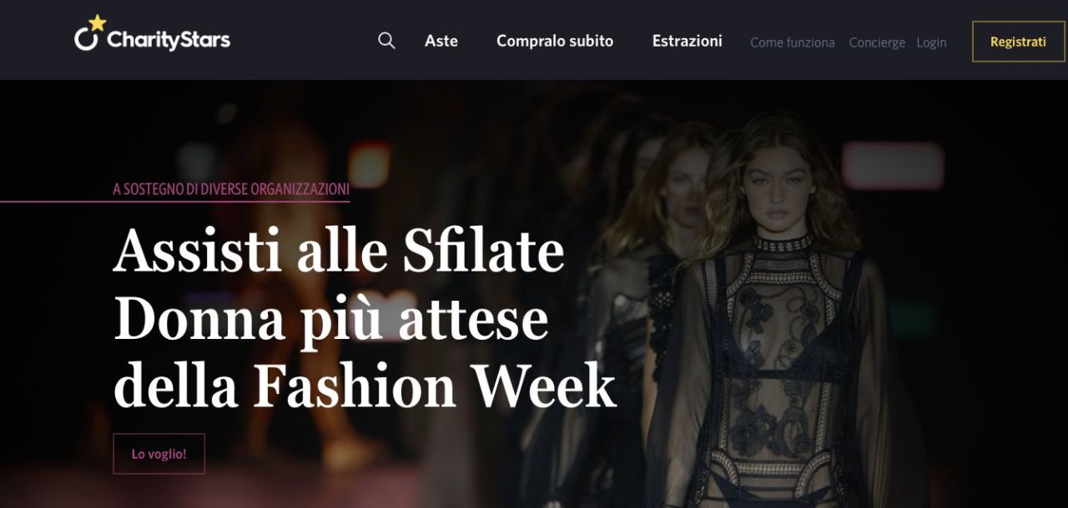Click the Assisti alle Sfilate headline line
This screenshot has width=1068, height=508.
(339, 252)
